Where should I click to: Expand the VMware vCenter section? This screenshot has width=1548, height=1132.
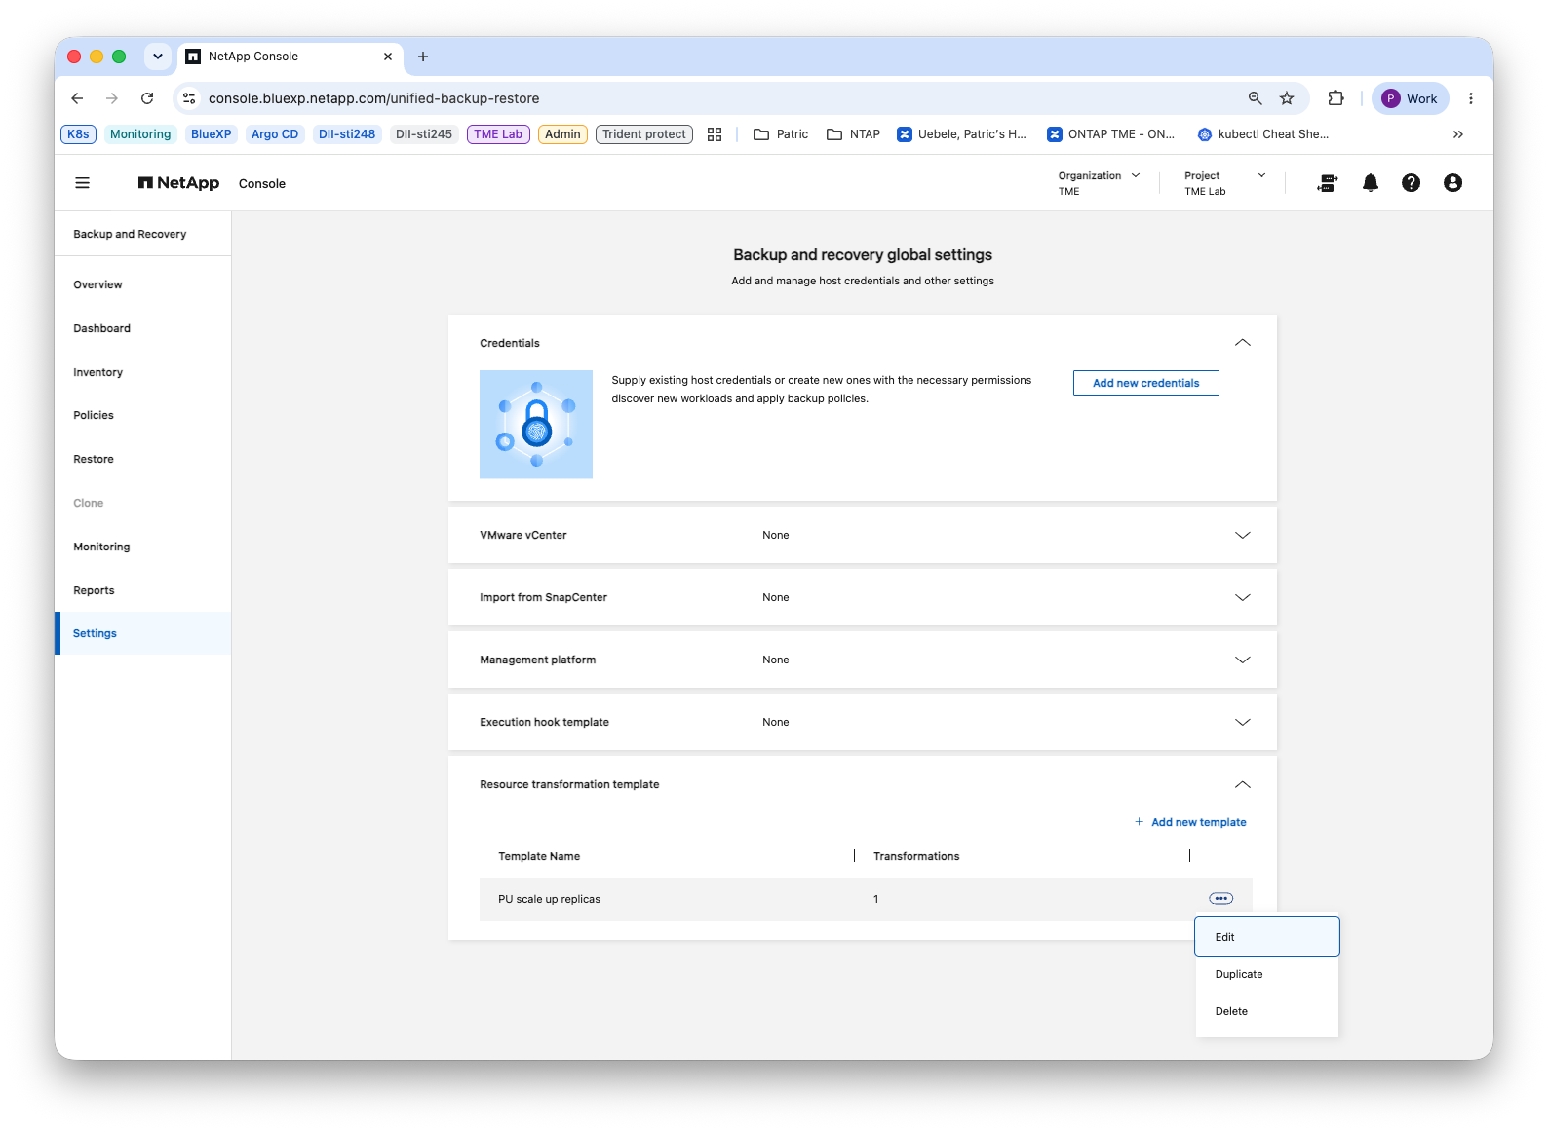click(x=1243, y=536)
